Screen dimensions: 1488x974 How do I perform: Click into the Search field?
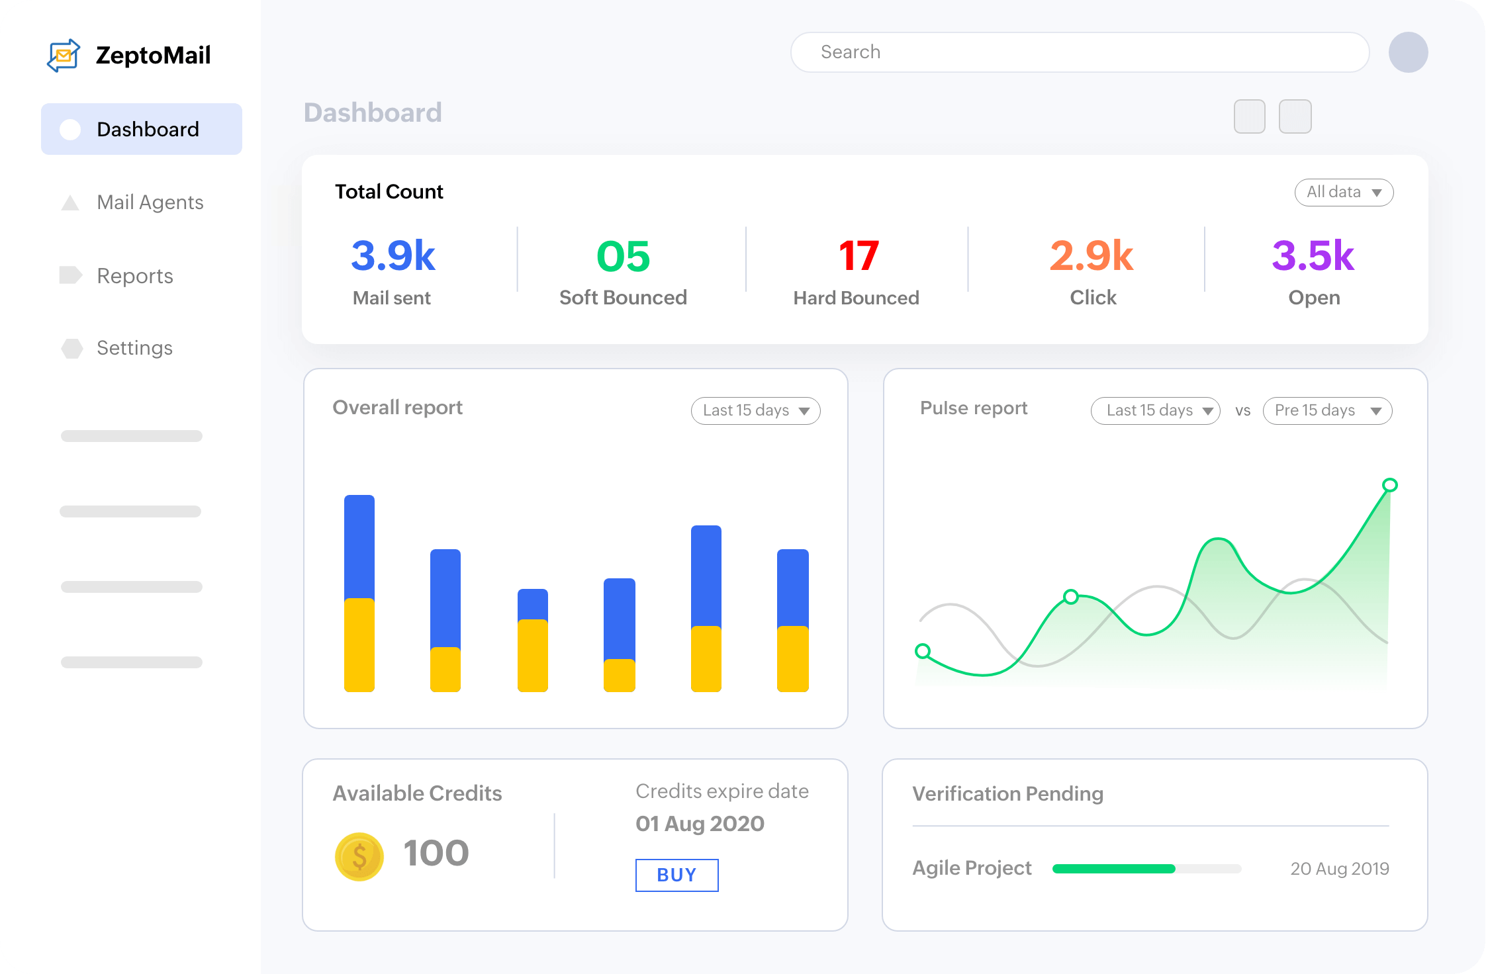click(x=1079, y=52)
